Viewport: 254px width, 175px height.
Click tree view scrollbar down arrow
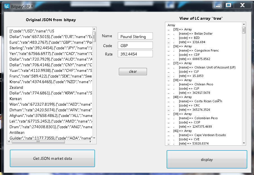coord(244,143)
